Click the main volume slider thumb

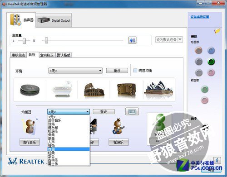(x=46, y=40)
